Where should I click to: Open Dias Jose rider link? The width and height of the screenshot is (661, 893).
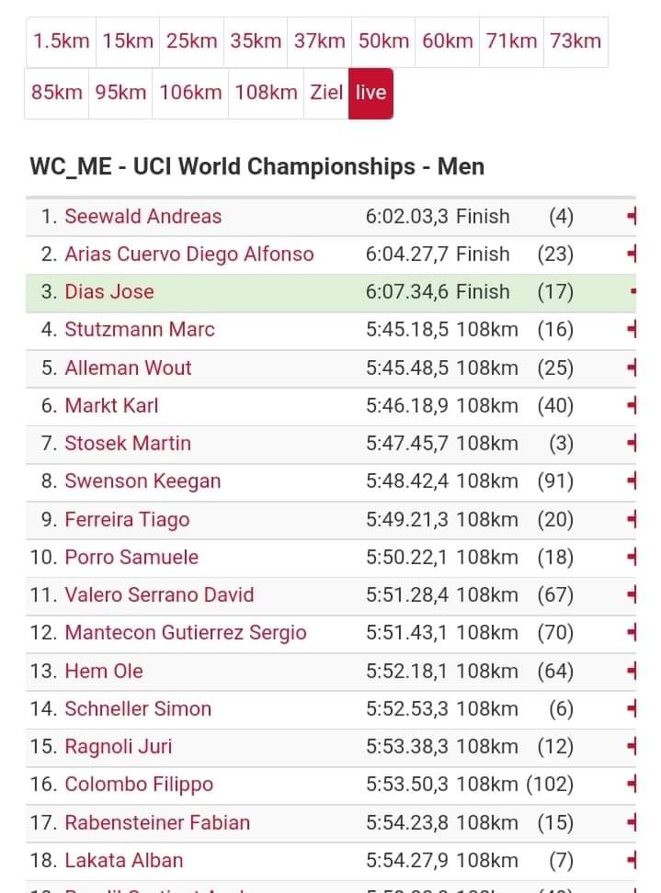(x=109, y=291)
